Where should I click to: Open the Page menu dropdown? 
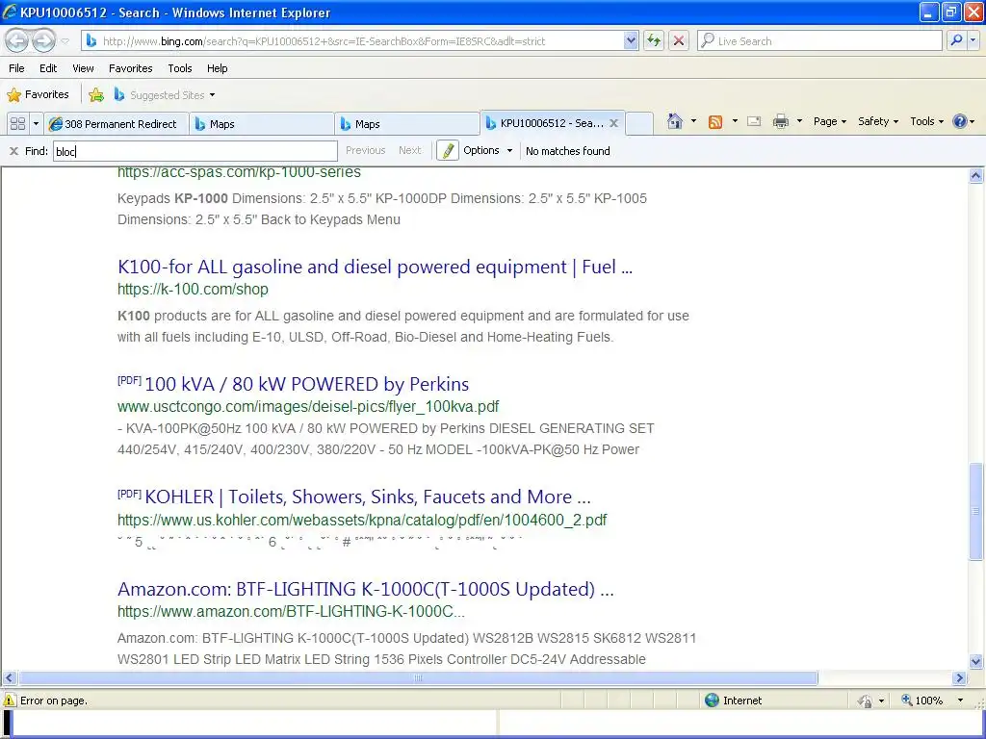829,121
